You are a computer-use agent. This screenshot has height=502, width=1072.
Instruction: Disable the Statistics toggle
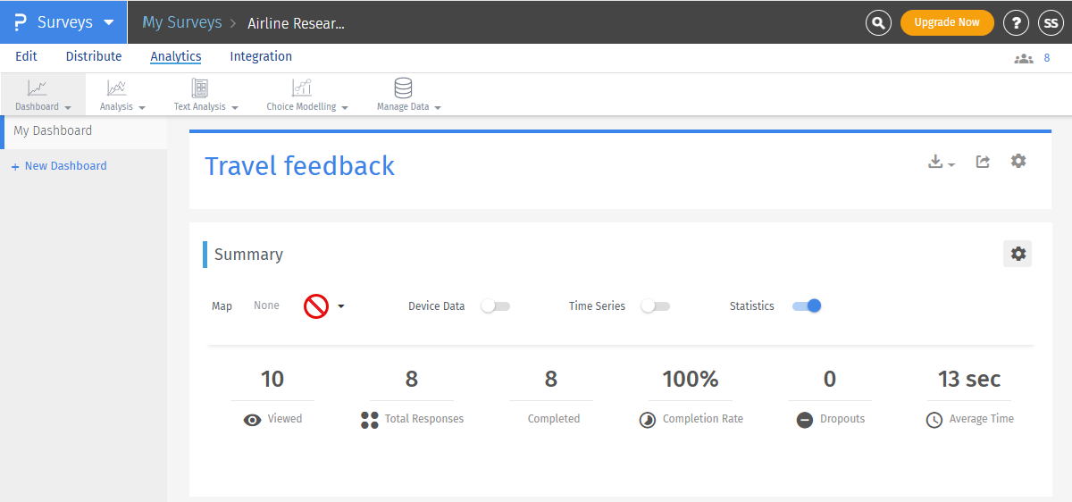click(807, 306)
